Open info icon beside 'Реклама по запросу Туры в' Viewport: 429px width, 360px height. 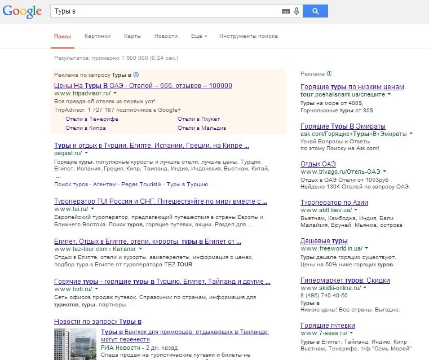click(x=136, y=74)
